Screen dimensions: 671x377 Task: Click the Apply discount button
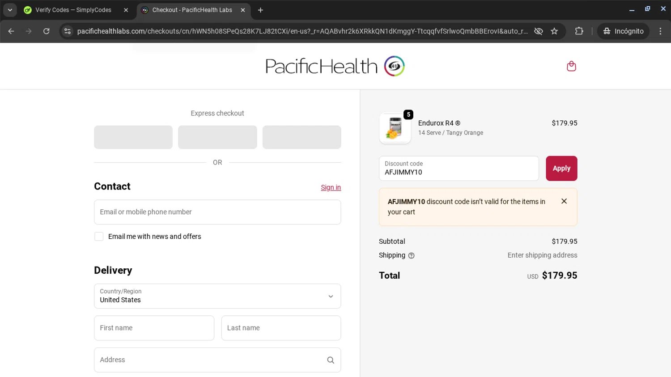click(x=561, y=169)
